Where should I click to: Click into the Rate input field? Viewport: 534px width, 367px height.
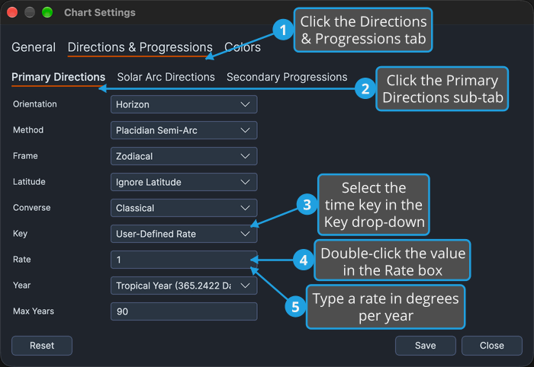(x=184, y=260)
